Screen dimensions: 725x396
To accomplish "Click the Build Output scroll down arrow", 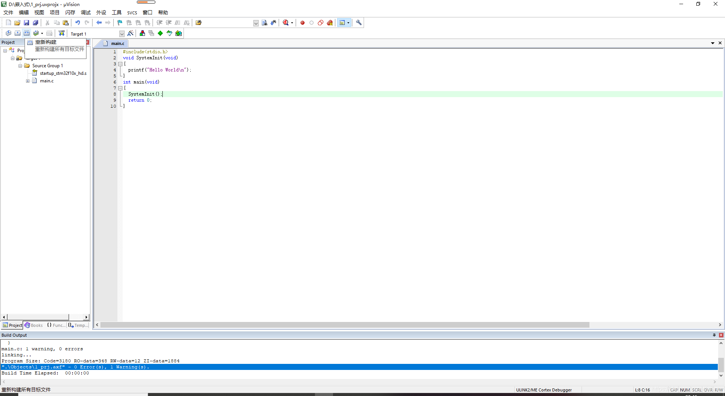I will (x=721, y=376).
